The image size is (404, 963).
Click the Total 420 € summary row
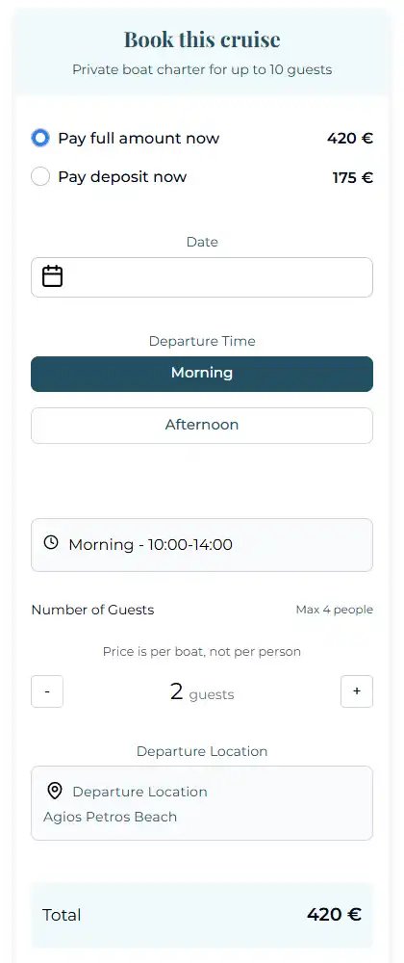[202, 915]
